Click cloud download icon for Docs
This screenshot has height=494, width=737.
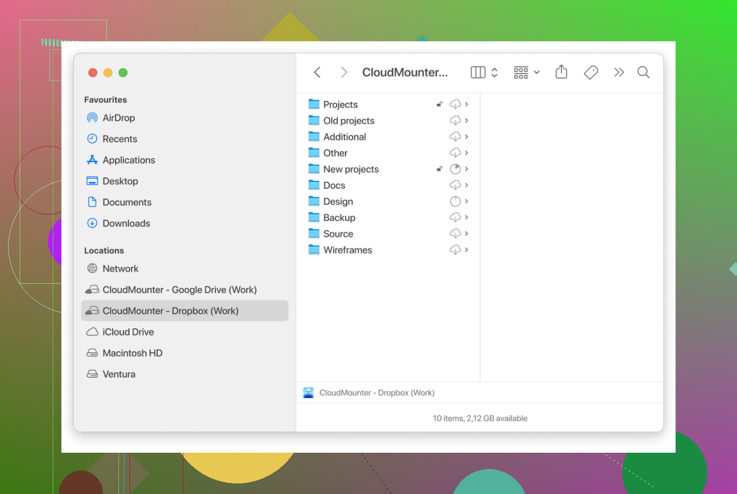click(x=455, y=185)
